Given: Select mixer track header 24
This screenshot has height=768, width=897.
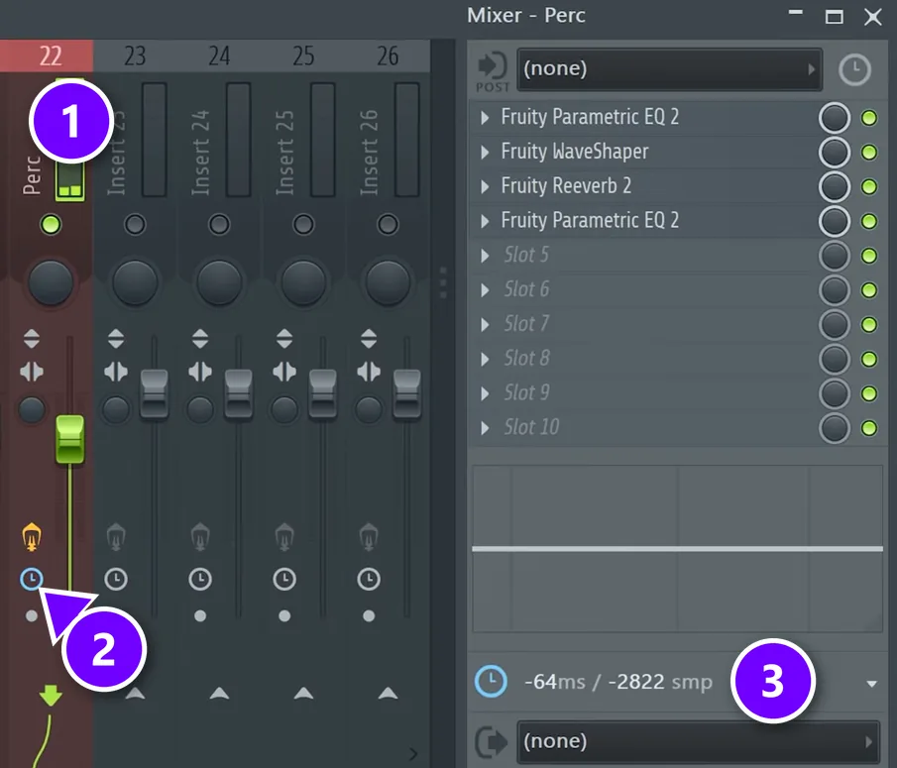Looking at the screenshot, I should 219,56.
